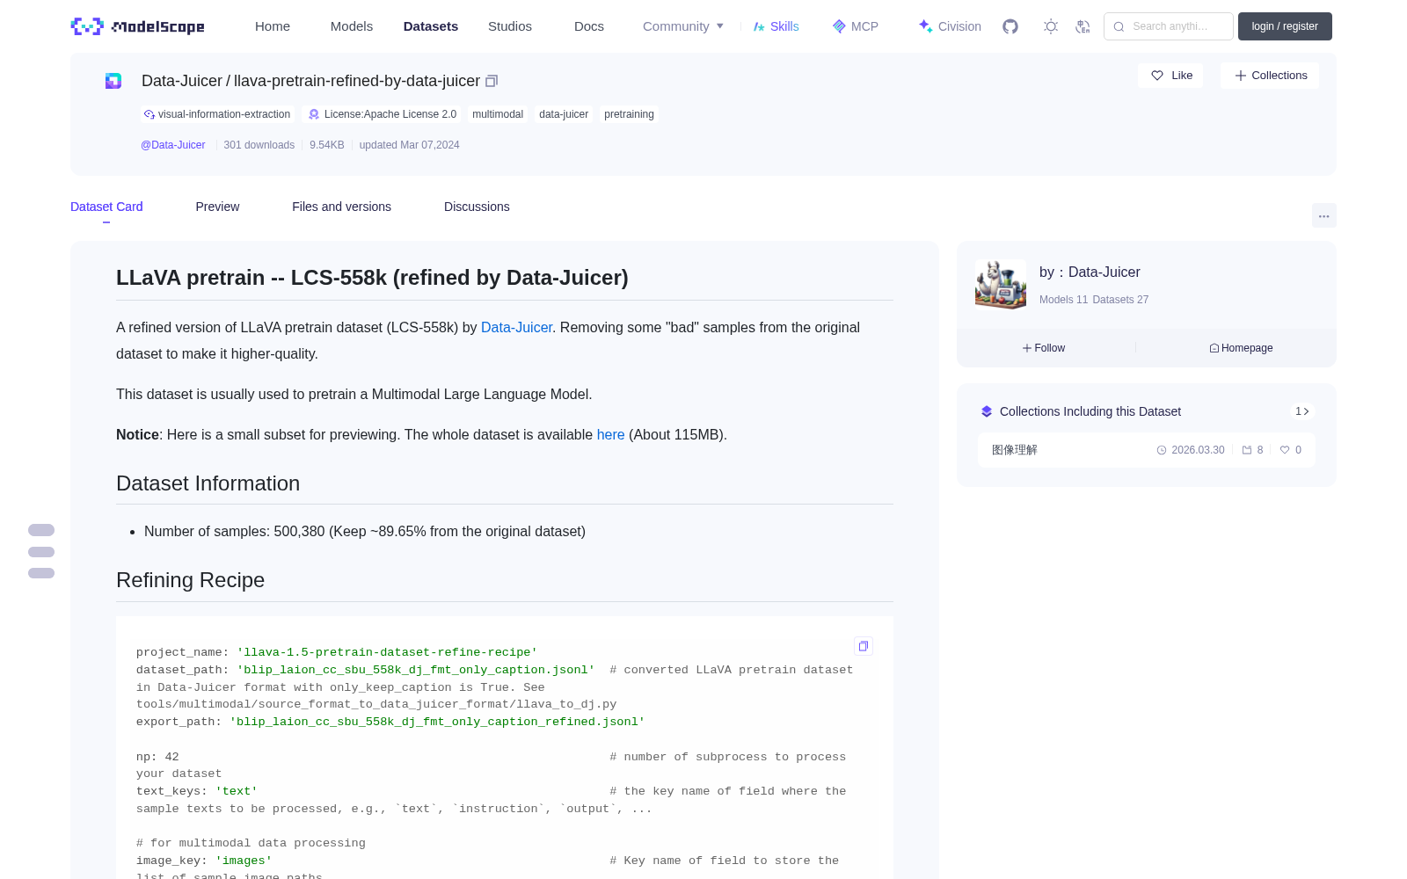Follow the Data-Juicer organization
The image size is (1407, 879).
(1044, 348)
